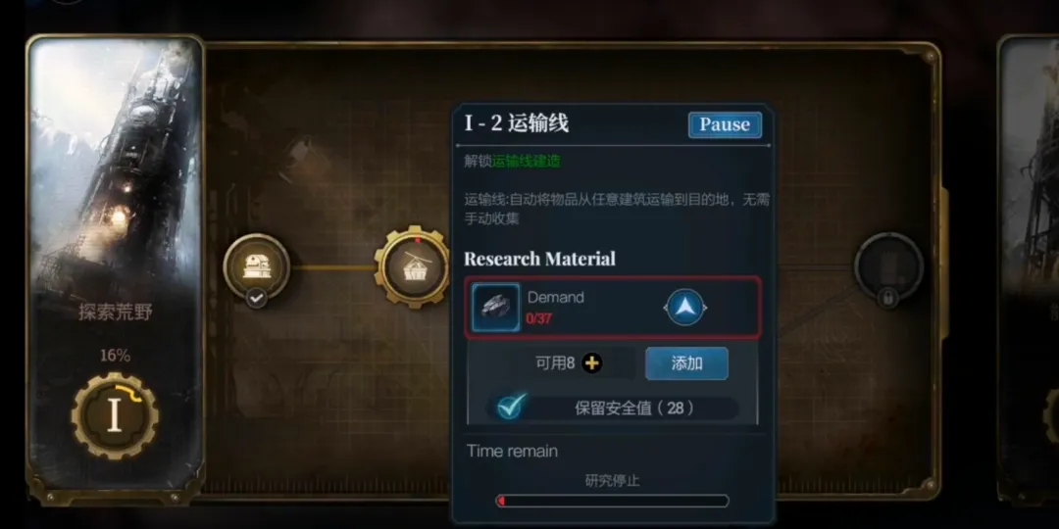This screenshot has width=1059, height=529.
Task: Click the checkmark badge under chest node
Action: [257, 297]
